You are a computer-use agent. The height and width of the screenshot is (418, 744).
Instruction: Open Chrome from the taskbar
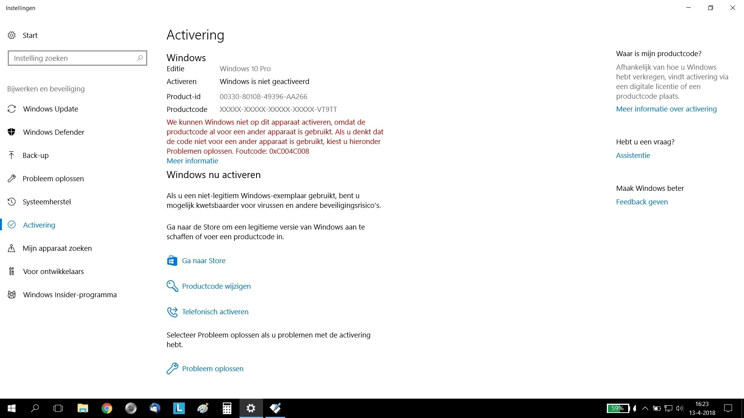(x=107, y=408)
